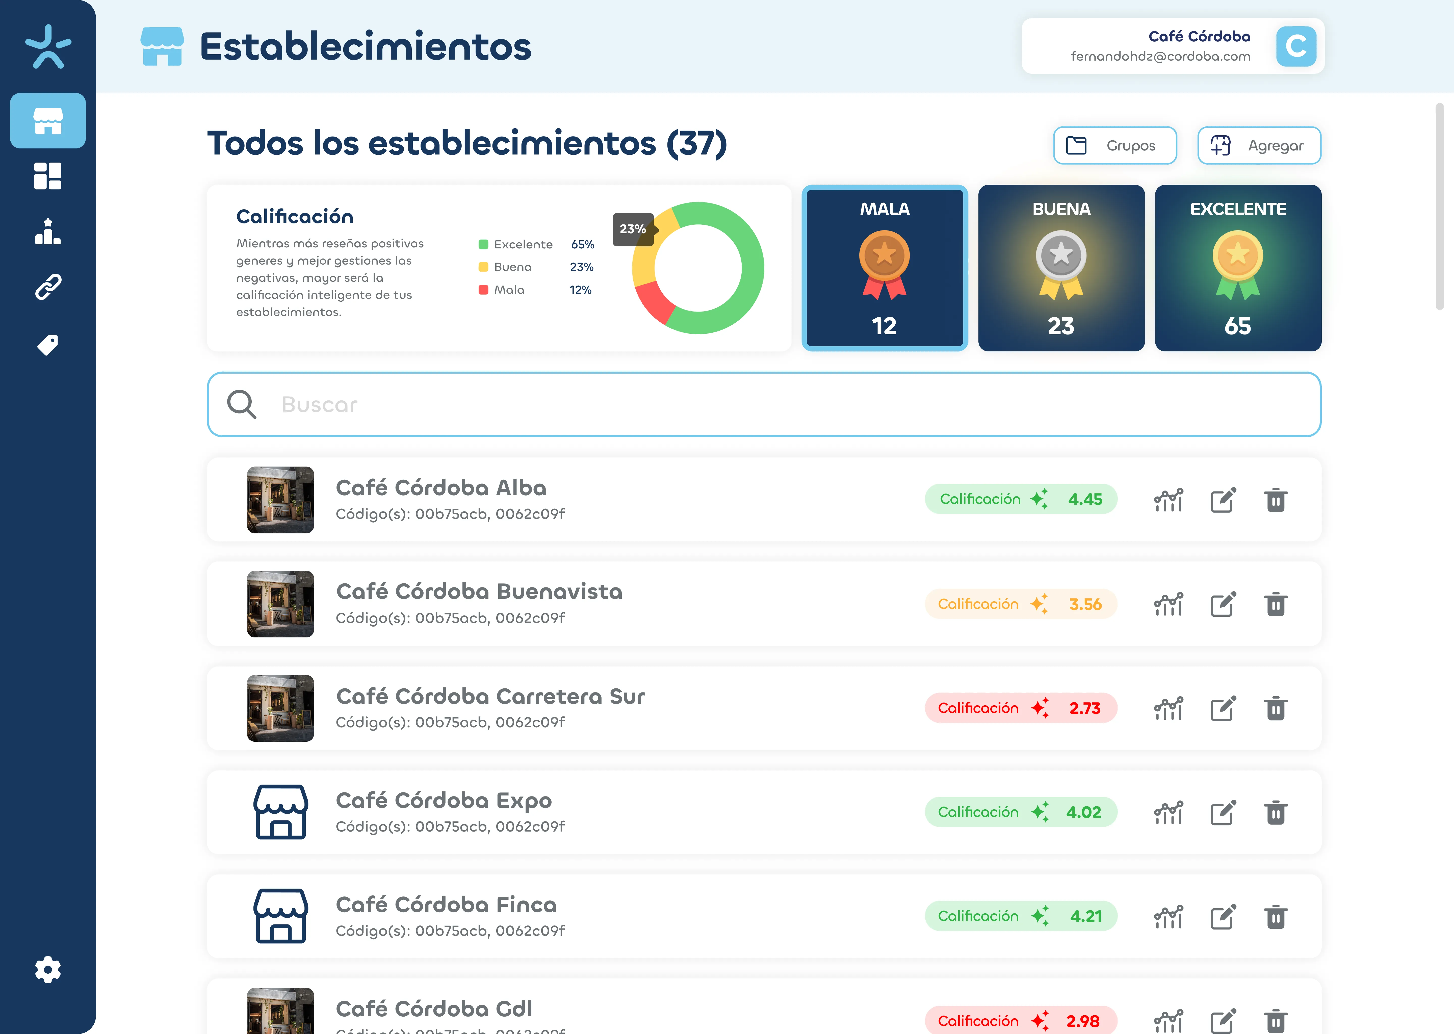The image size is (1454, 1034).
Task: Delete Café Córdoba Finca establishment
Action: click(x=1276, y=917)
